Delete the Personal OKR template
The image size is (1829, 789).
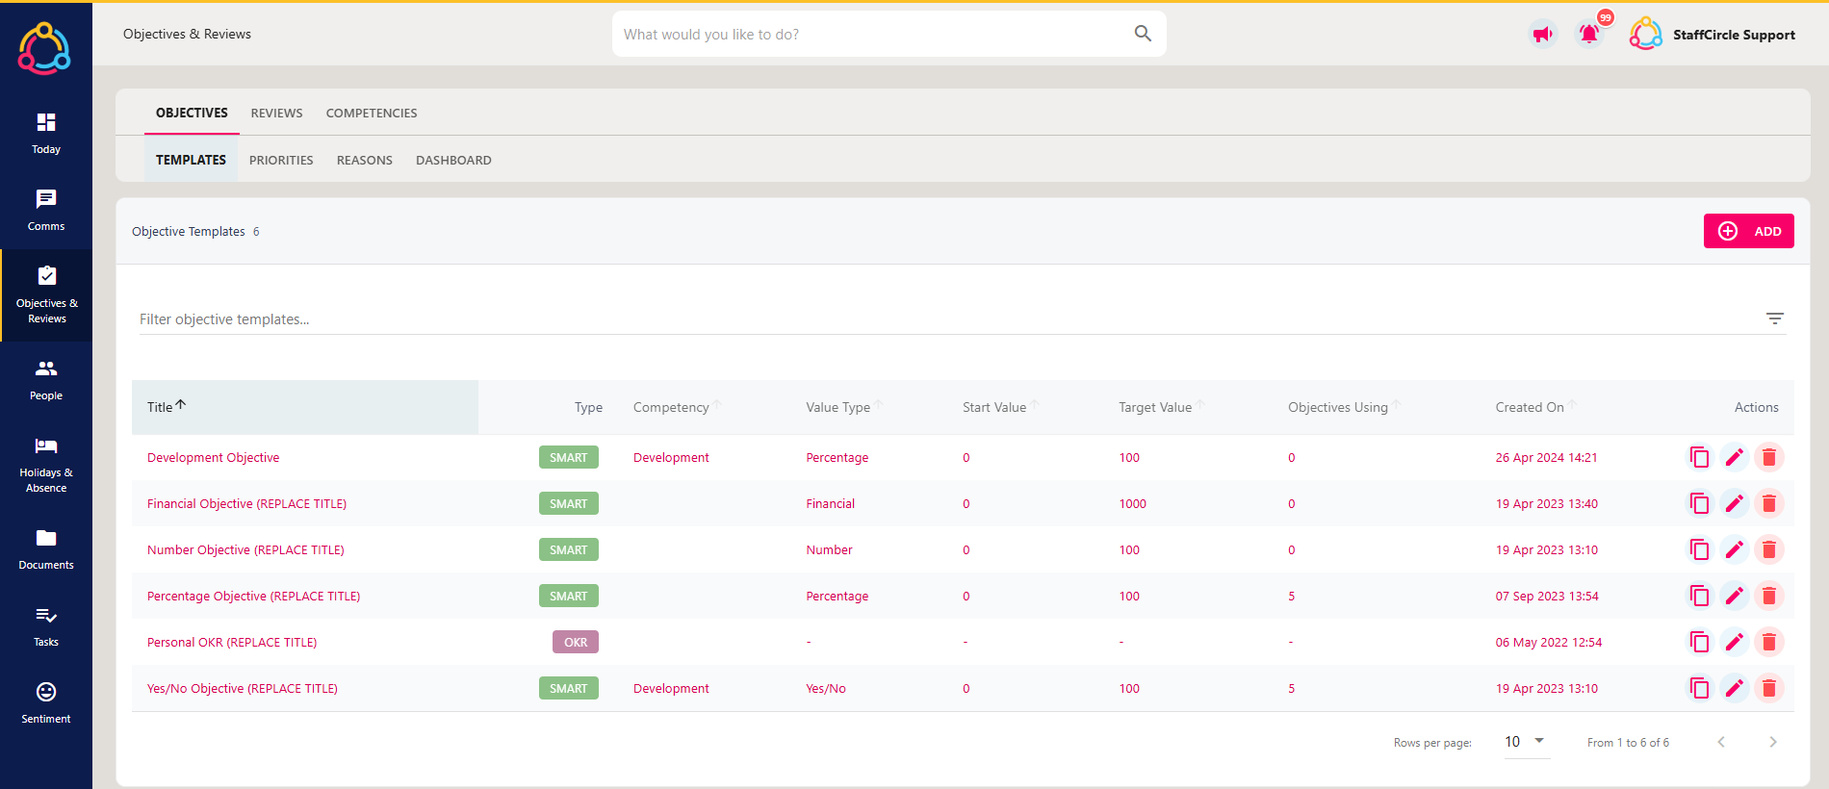[x=1769, y=642]
